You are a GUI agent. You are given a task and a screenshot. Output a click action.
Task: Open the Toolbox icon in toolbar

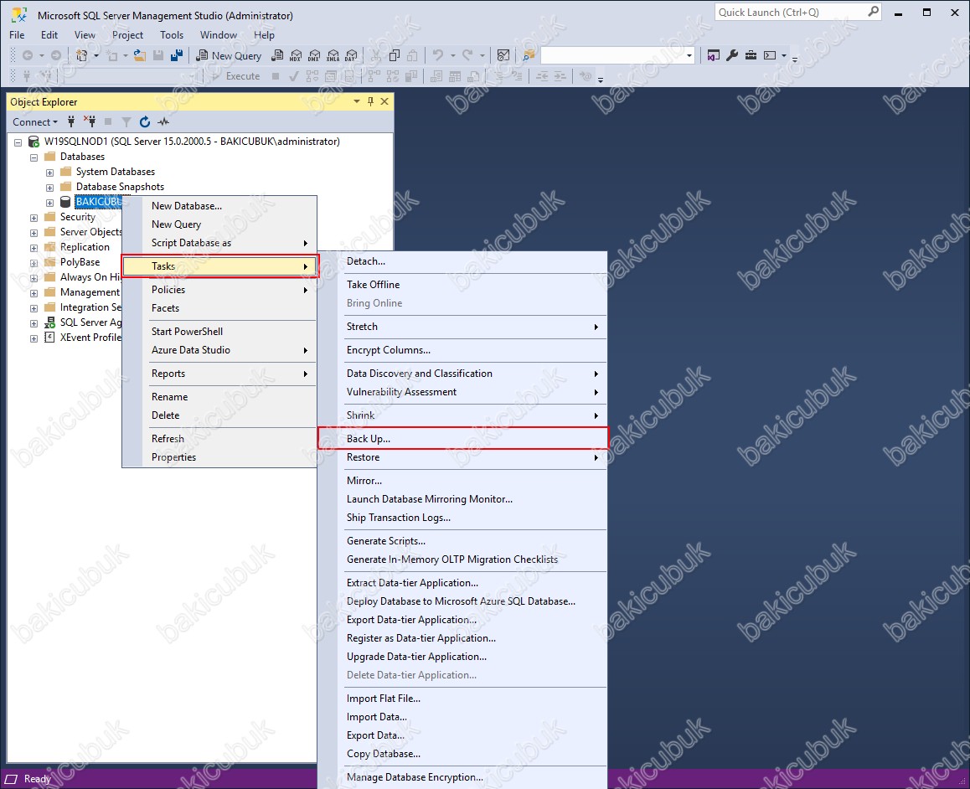point(751,55)
